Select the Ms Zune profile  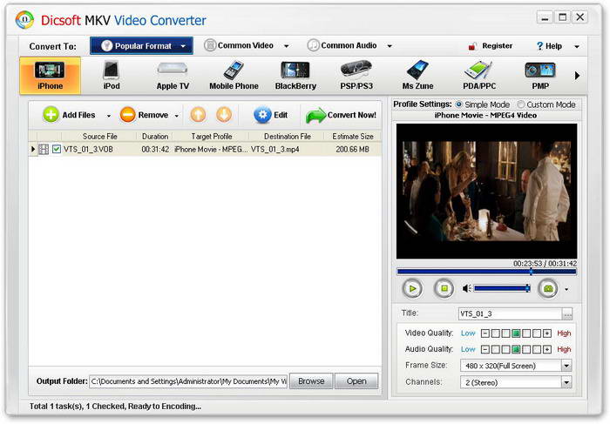point(417,76)
